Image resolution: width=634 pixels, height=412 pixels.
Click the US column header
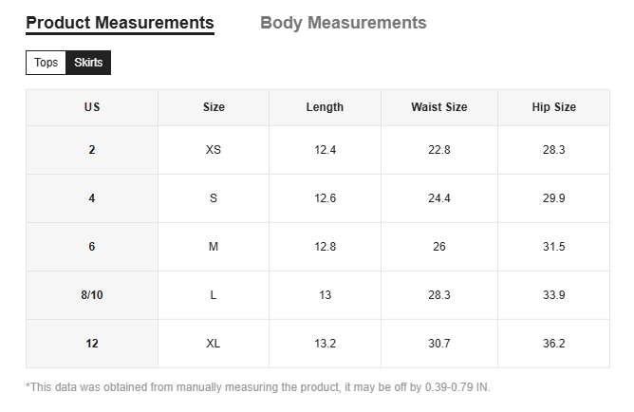click(92, 107)
